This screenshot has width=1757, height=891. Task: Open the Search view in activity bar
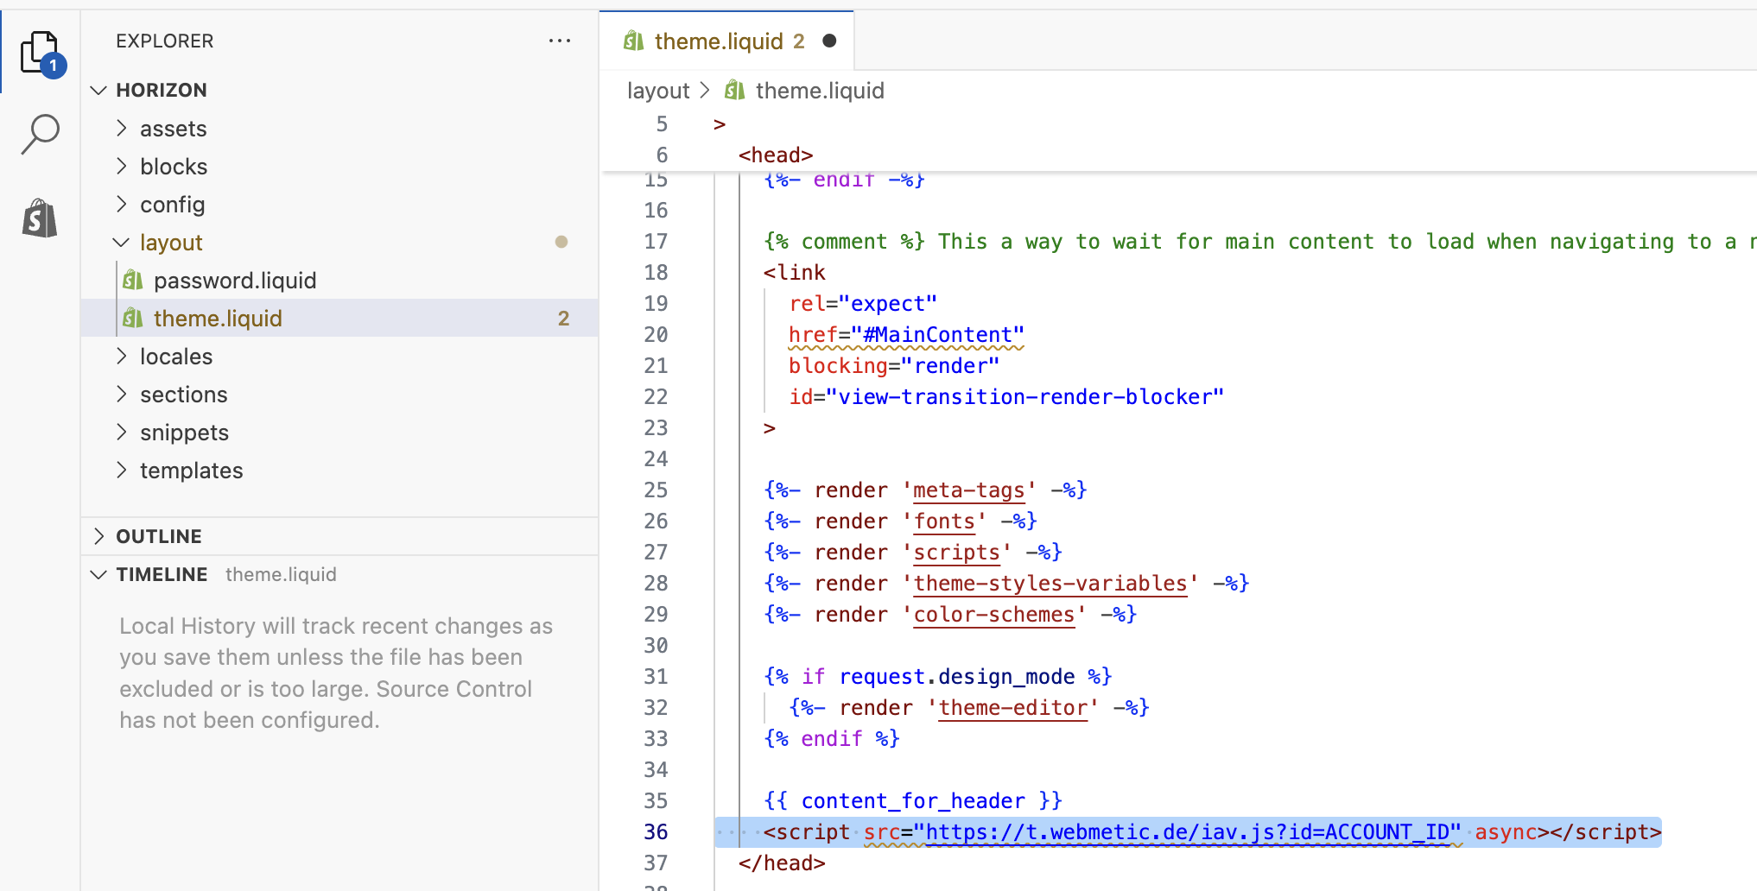pyautogui.click(x=41, y=134)
